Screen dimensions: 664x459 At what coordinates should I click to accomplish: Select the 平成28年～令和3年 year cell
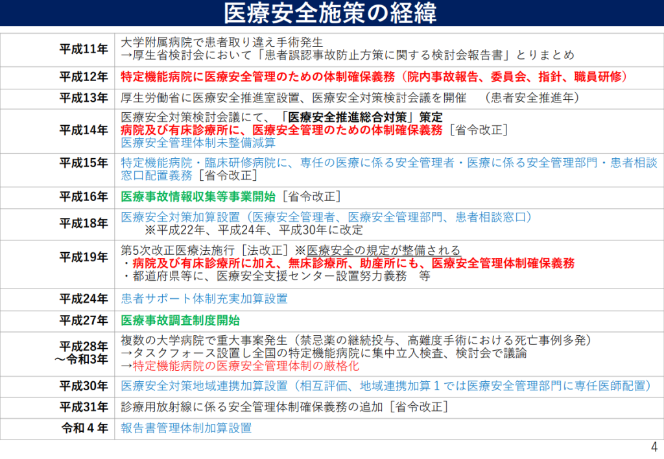[x=57, y=354]
